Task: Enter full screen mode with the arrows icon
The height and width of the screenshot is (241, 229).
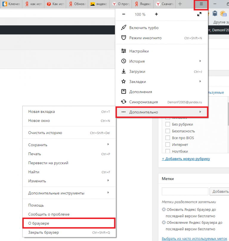Action: click(199, 14)
